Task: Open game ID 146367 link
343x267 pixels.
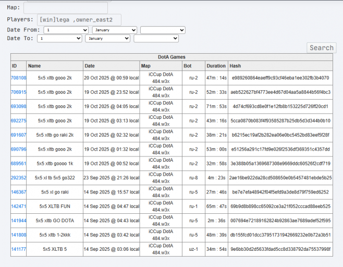Action: 19,192
